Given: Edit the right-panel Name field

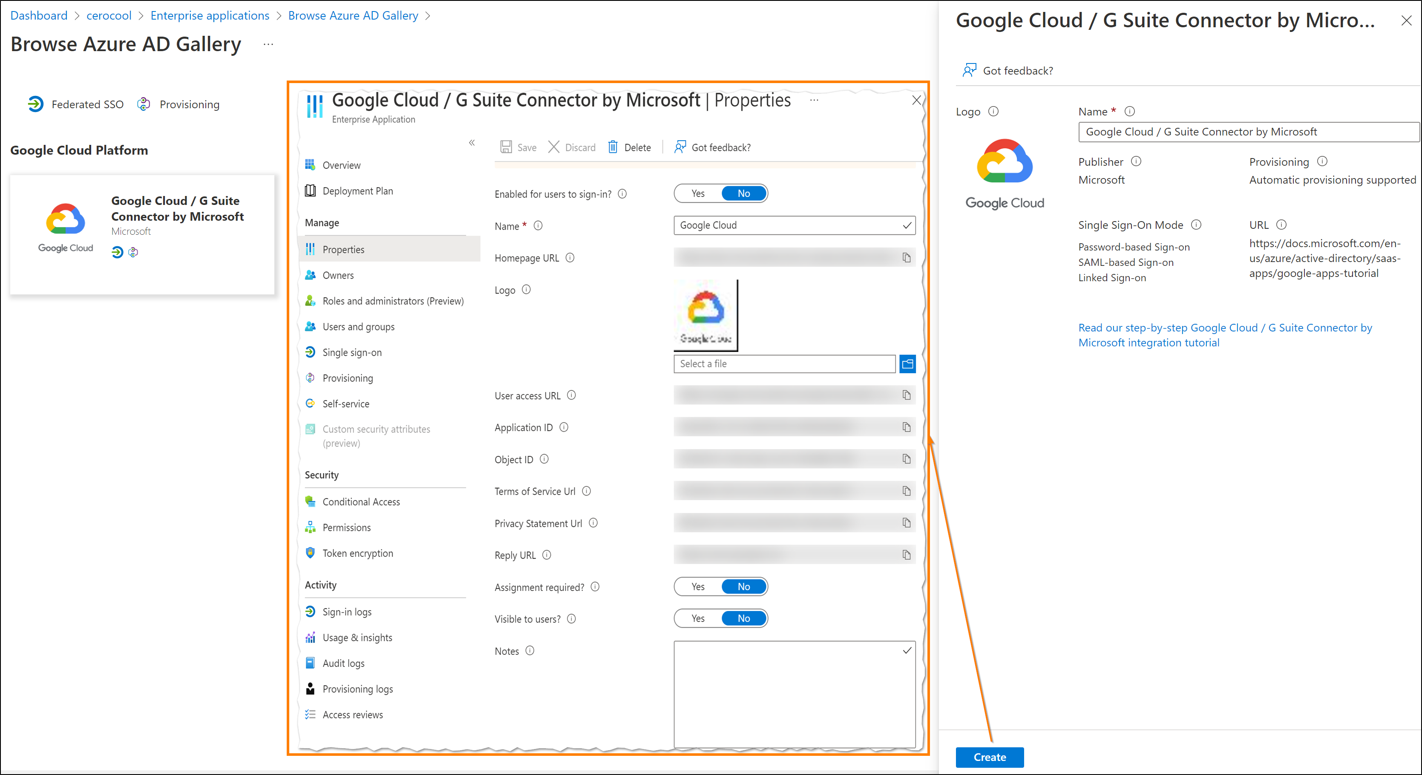Looking at the screenshot, I should click(x=1249, y=132).
